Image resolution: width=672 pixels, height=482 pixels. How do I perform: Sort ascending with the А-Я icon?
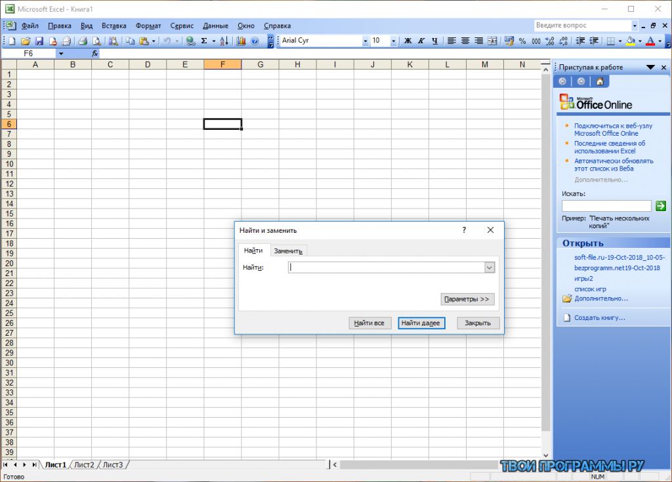point(224,41)
